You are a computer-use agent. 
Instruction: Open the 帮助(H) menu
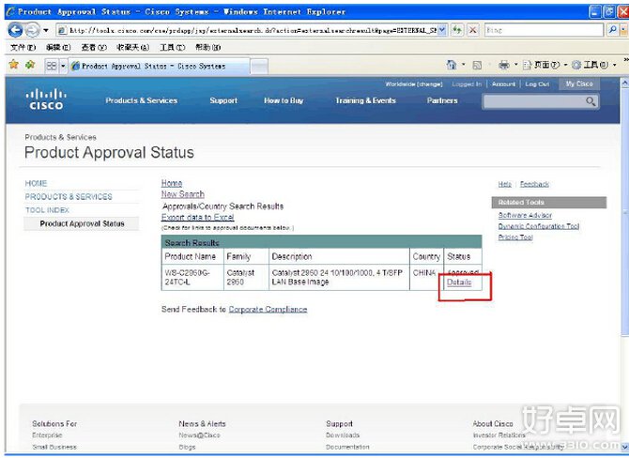pos(207,47)
